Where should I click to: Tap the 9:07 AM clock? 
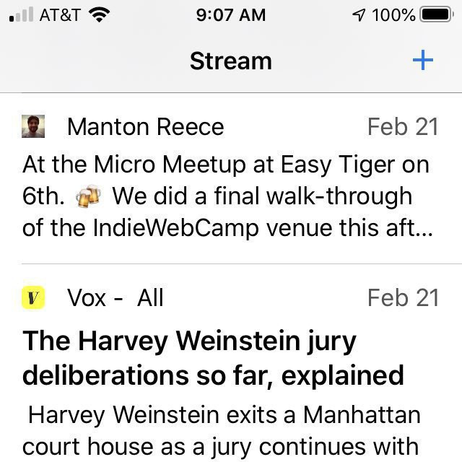pos(230,14)
